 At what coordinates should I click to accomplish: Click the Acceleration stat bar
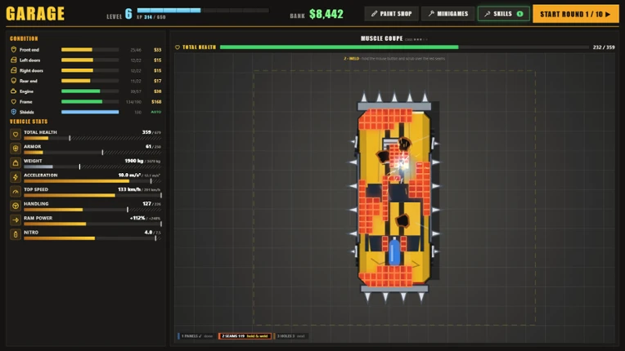[92, 181]
